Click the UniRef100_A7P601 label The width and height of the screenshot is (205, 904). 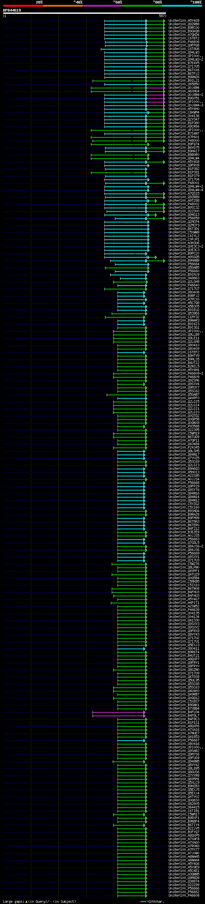point(184,137)
